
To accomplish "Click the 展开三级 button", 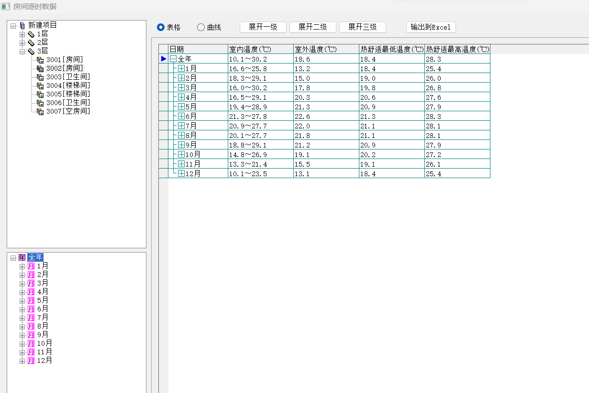I will tap(362, 27).
